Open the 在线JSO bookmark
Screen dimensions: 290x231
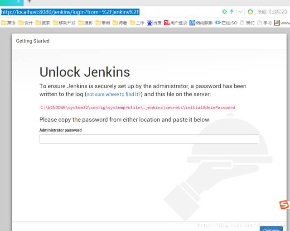[x=226, y=23]
